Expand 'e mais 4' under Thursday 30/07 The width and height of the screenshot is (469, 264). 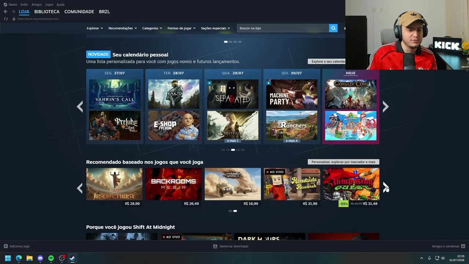[292, 141]
